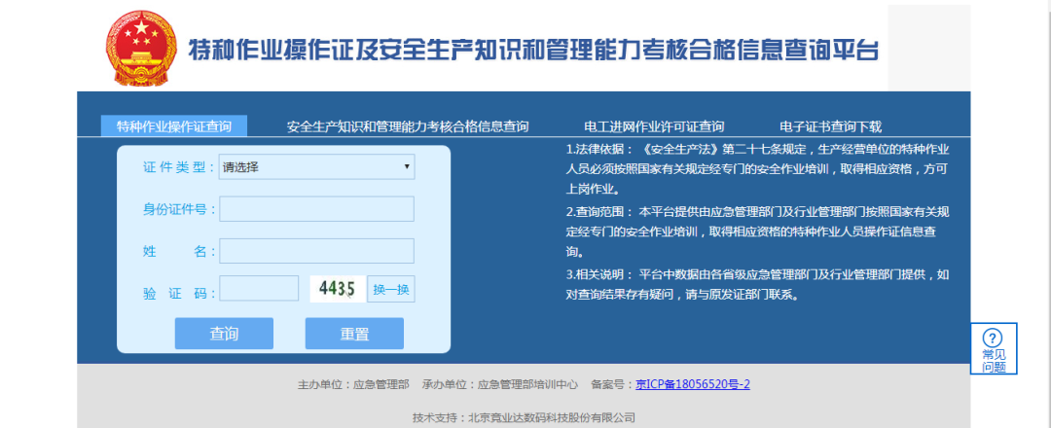This screenshot has height=428, width=1051.
Task: Click the 3.相关说明 paragraph text
Action: 757,285
